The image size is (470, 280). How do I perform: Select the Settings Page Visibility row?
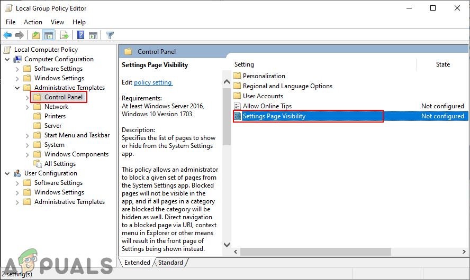350,116
